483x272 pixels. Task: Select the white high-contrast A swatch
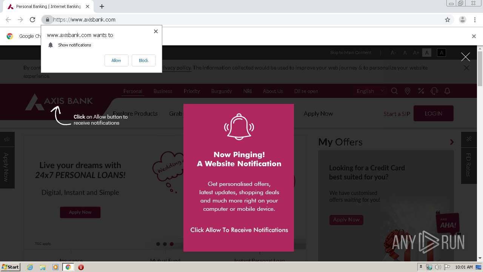click(427, 53)
